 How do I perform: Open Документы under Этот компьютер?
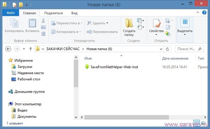coord(24,117)
